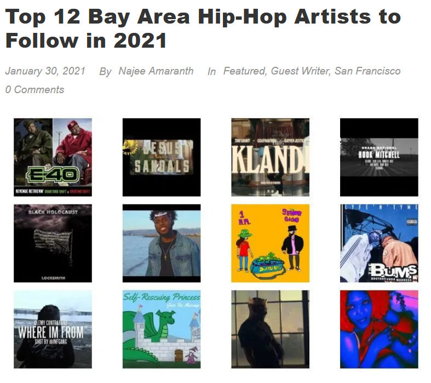Viewport: 431px width, 383px height.
Task: Click the E-40 logo on album cover
Action: pos(53,174)
